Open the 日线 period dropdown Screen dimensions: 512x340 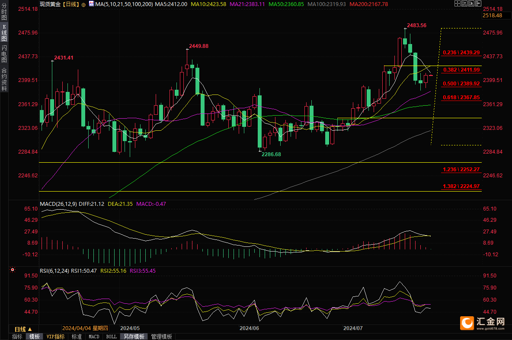(x=23, y=329)
